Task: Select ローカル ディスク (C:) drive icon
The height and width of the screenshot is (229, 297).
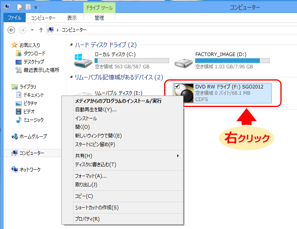Action: [83, 61]
